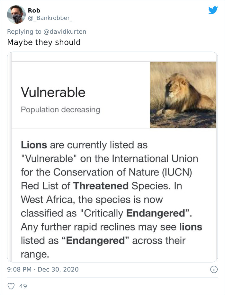Click the bold word 'Threatened' in the text
Image resolution: width=225 pixels, height=295 pixels.
click(101, 186)
